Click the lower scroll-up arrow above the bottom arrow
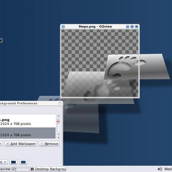Viewport: 172px width, 172px height. (58, 134)
